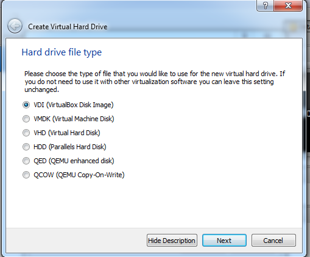Select HDD (Parallels Hard Disk) format
This screenshot has height=257, width=310.
pos(65,147)
